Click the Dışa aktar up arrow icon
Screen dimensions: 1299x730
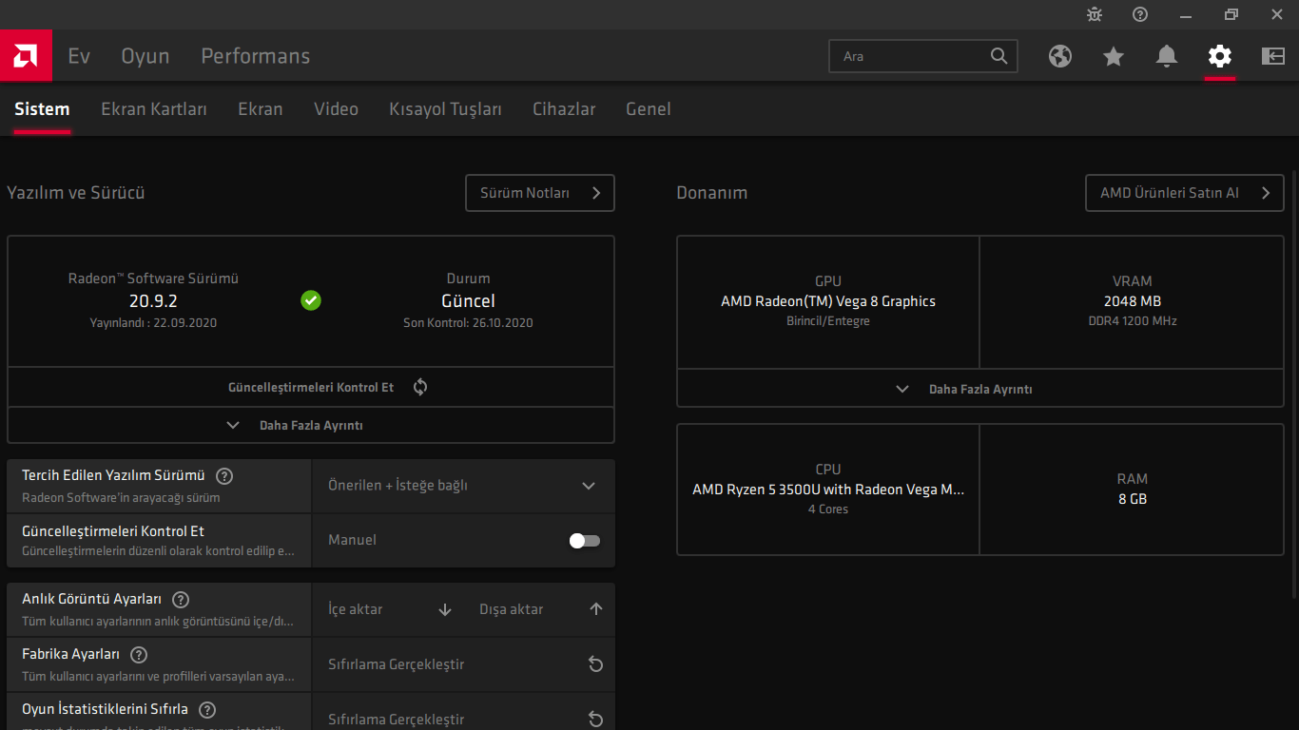(596, 609)
